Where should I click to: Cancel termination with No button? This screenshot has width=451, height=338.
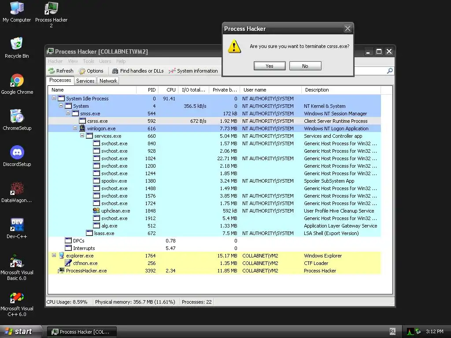click(x=305, y=66)
